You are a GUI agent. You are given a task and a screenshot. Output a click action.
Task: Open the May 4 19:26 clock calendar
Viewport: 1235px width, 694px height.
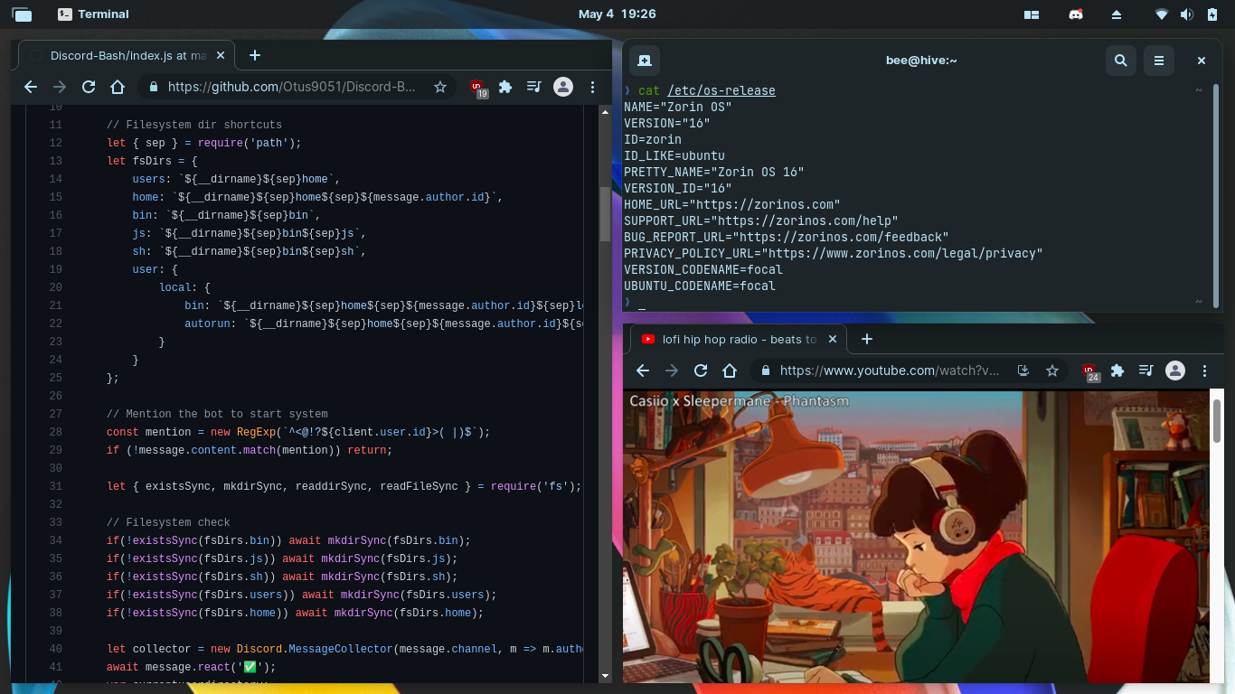coord(617,14)
